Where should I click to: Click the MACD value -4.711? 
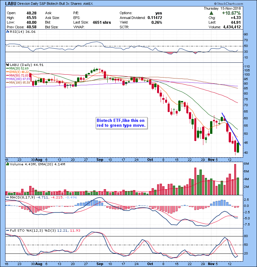tap(42, 198)
